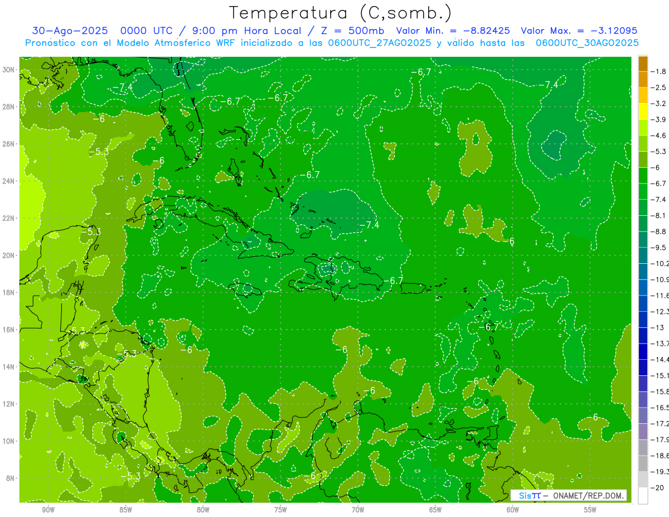Click the '26N' latitude axis label
The width and height of the screenshot is (669, 517).
[x=9, y=144]
